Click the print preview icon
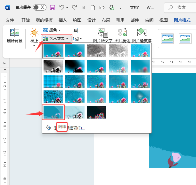 111,8
